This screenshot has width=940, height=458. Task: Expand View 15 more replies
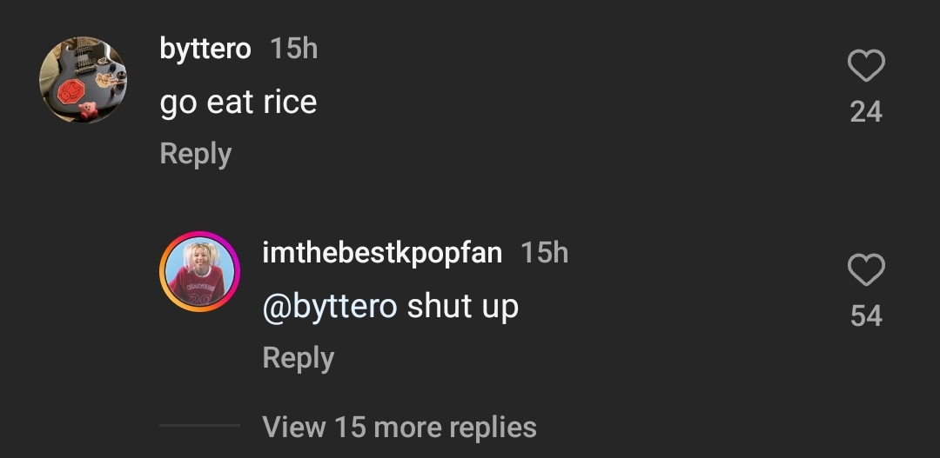click(399, 427)
